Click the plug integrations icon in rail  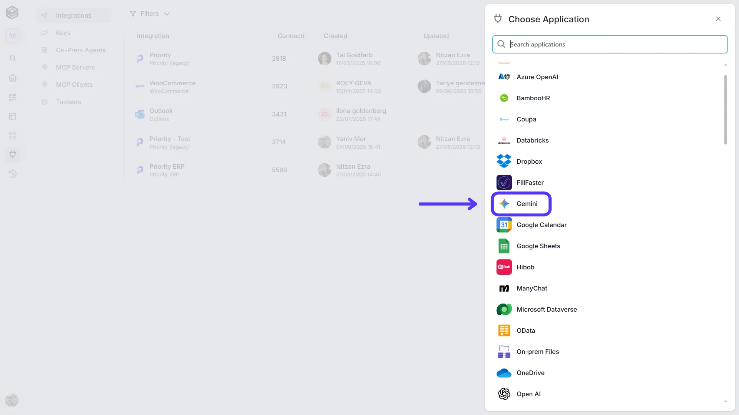13,154
